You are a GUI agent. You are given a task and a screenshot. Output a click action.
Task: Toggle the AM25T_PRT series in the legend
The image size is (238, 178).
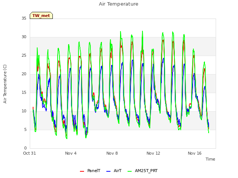click(x=142, y=171)
